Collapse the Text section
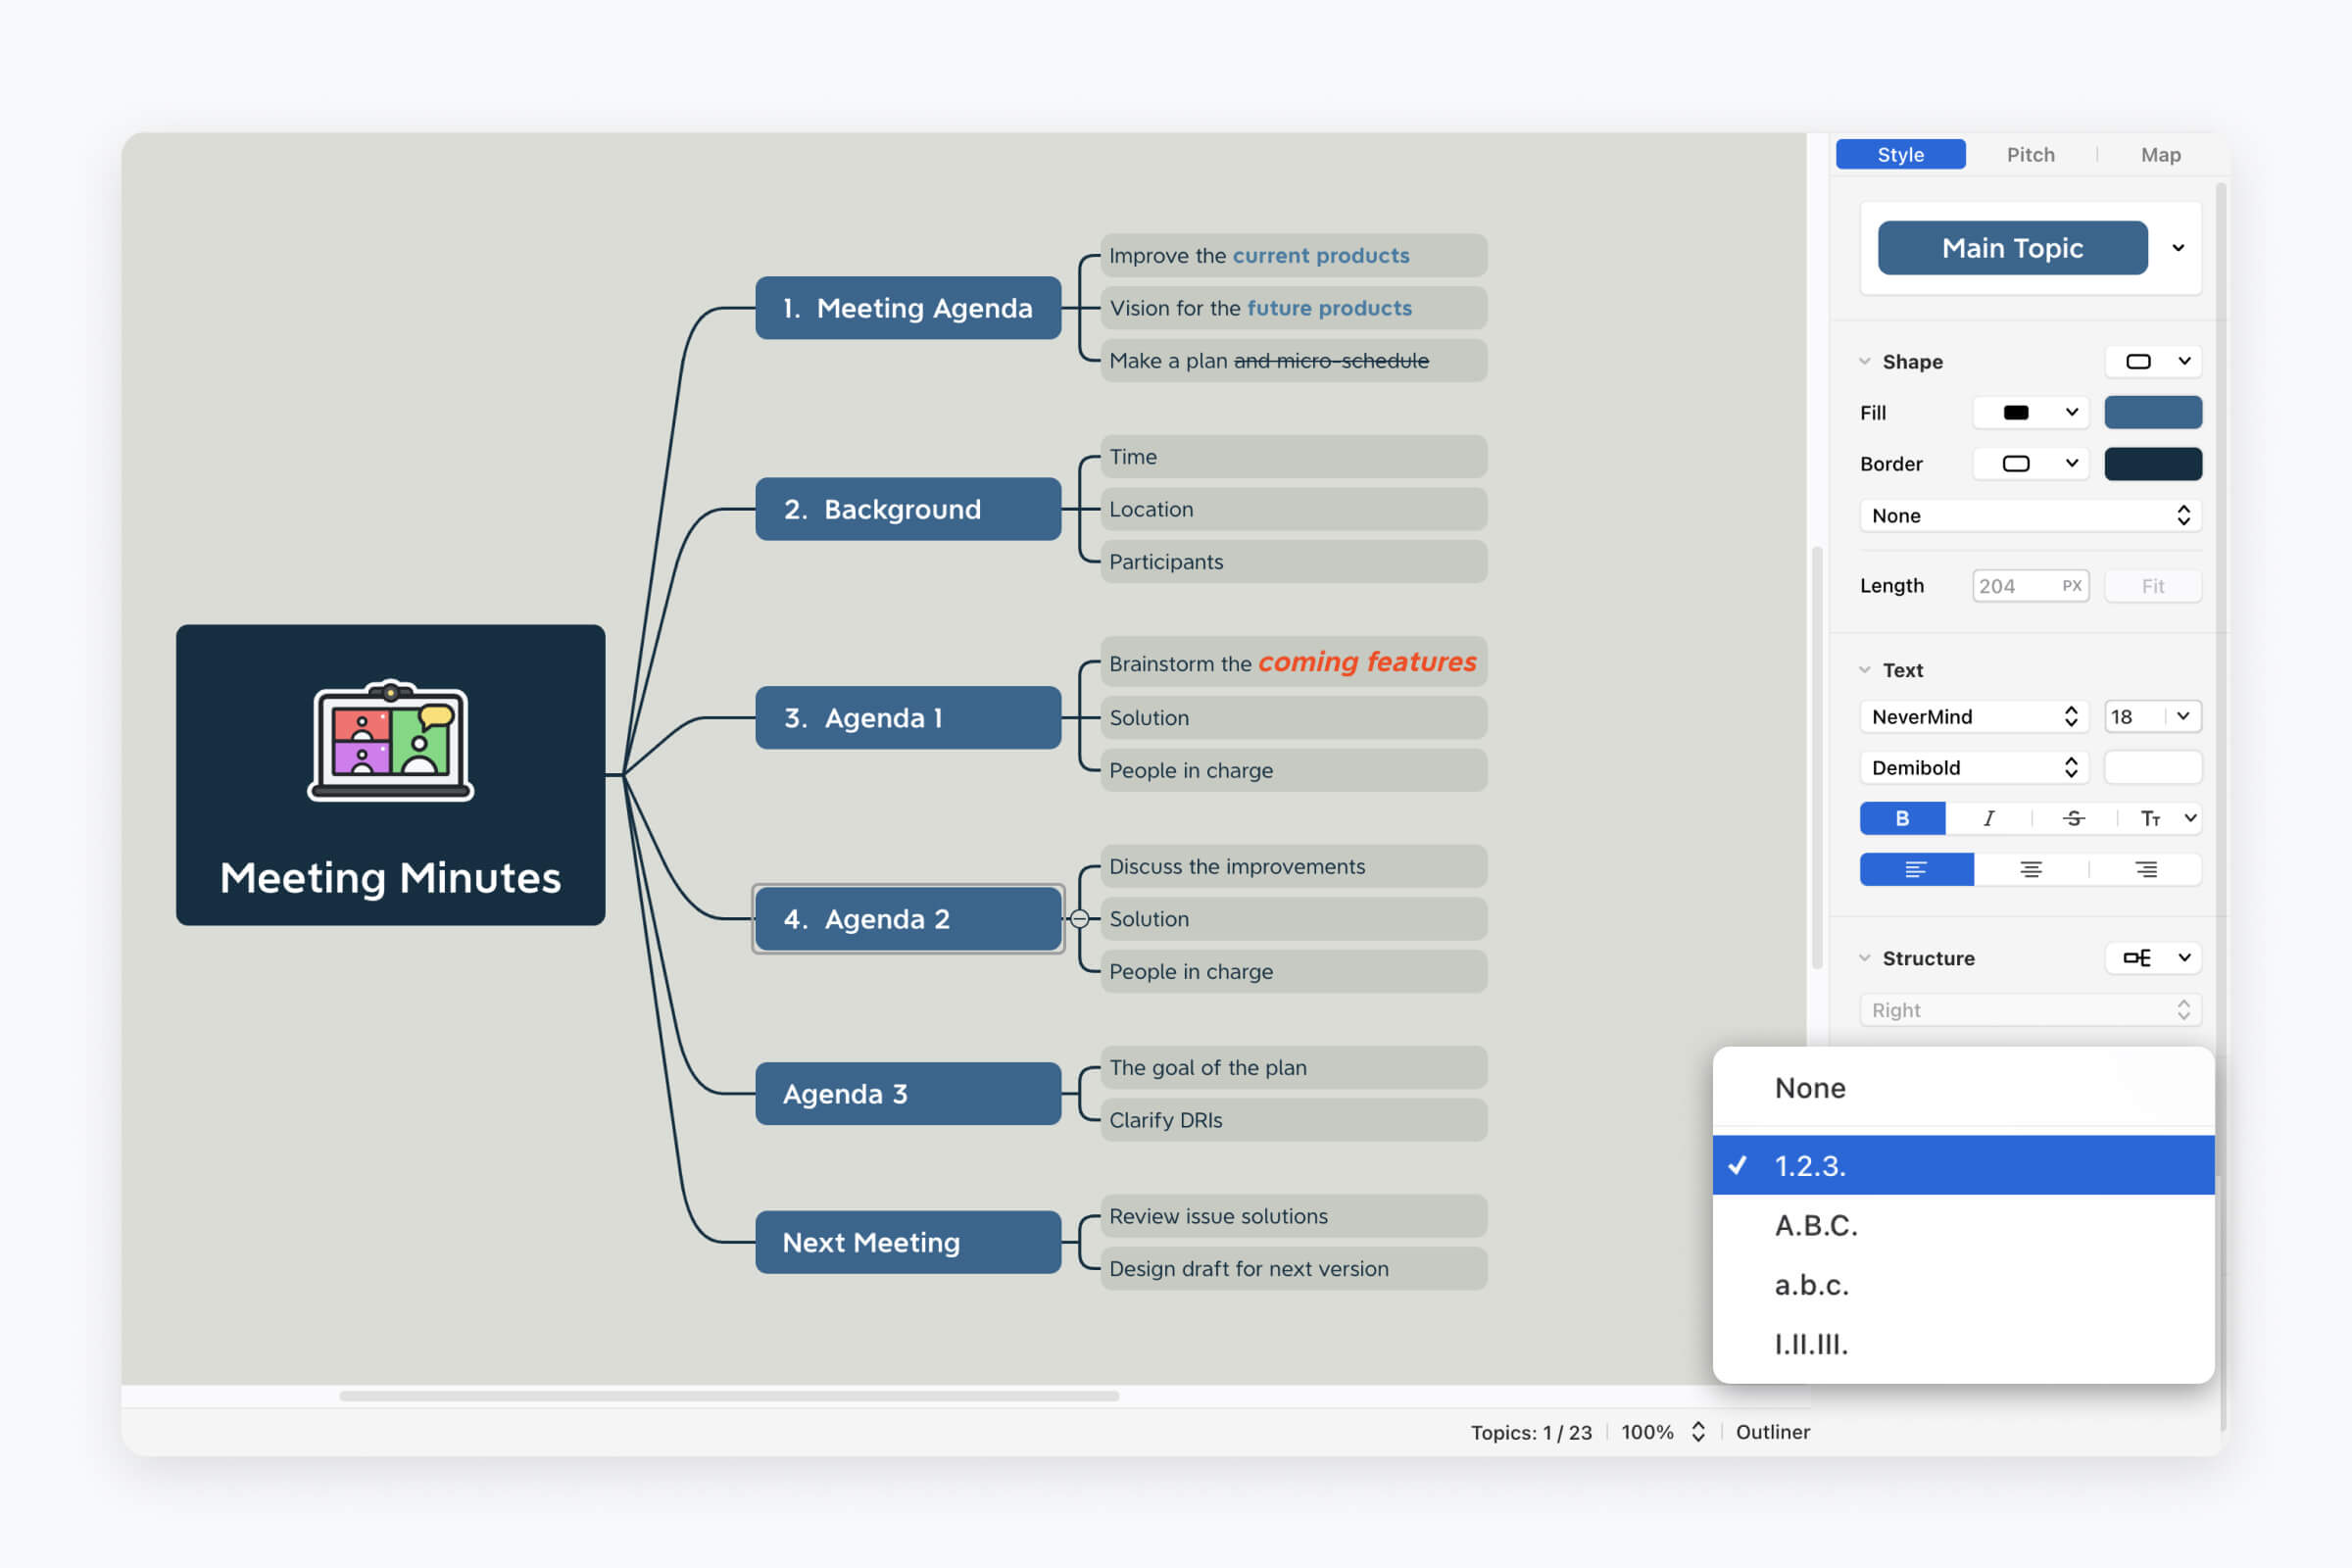This screenshot has width=2352, height=1568. (x=1864, y=669)
